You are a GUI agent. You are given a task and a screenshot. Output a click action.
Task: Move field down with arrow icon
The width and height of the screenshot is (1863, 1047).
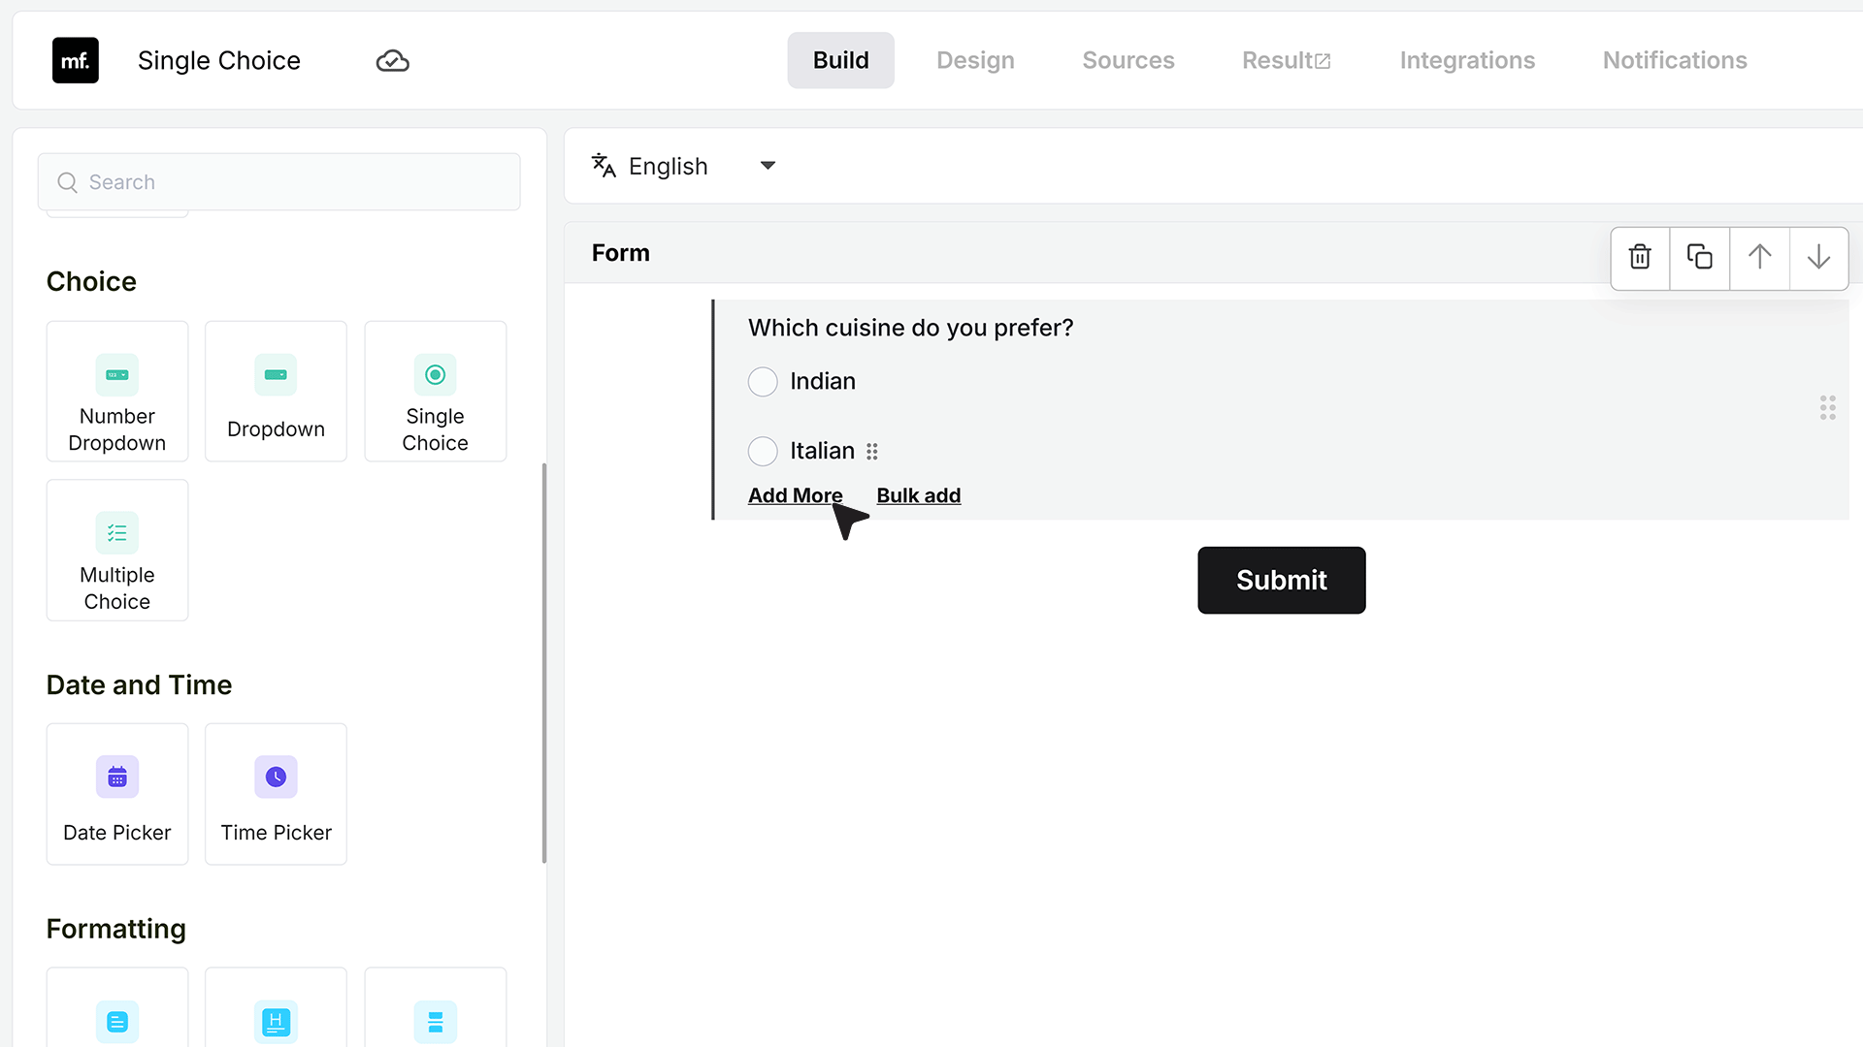(x=1818, y=257)
